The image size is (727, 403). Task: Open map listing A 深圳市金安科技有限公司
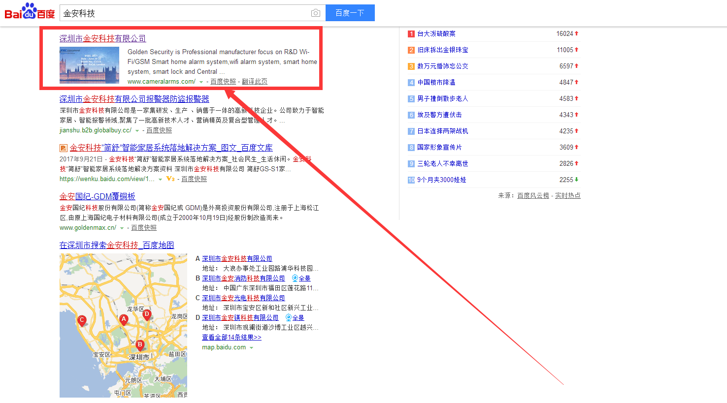pos(237,258)
